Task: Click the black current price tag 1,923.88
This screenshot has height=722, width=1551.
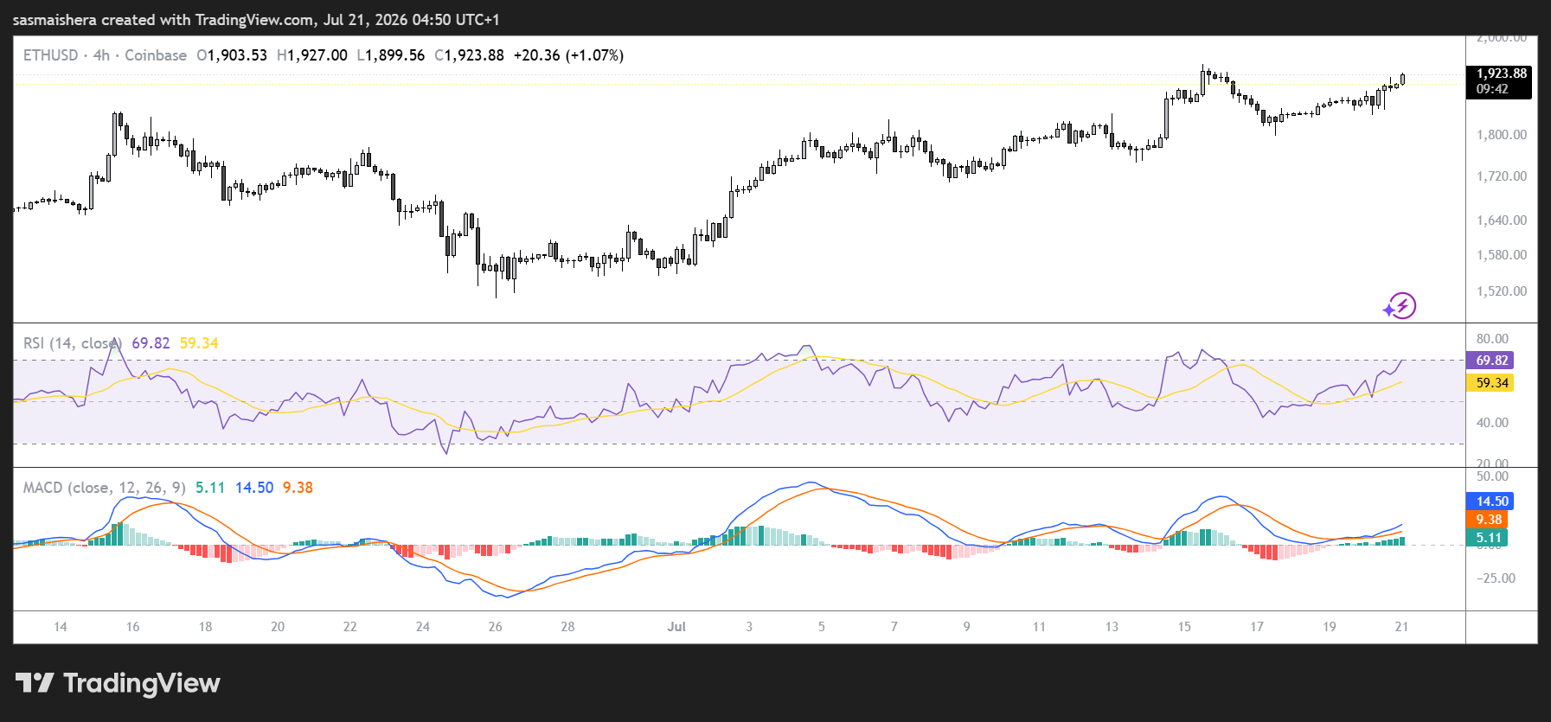Action: (x=1501, y=73)
